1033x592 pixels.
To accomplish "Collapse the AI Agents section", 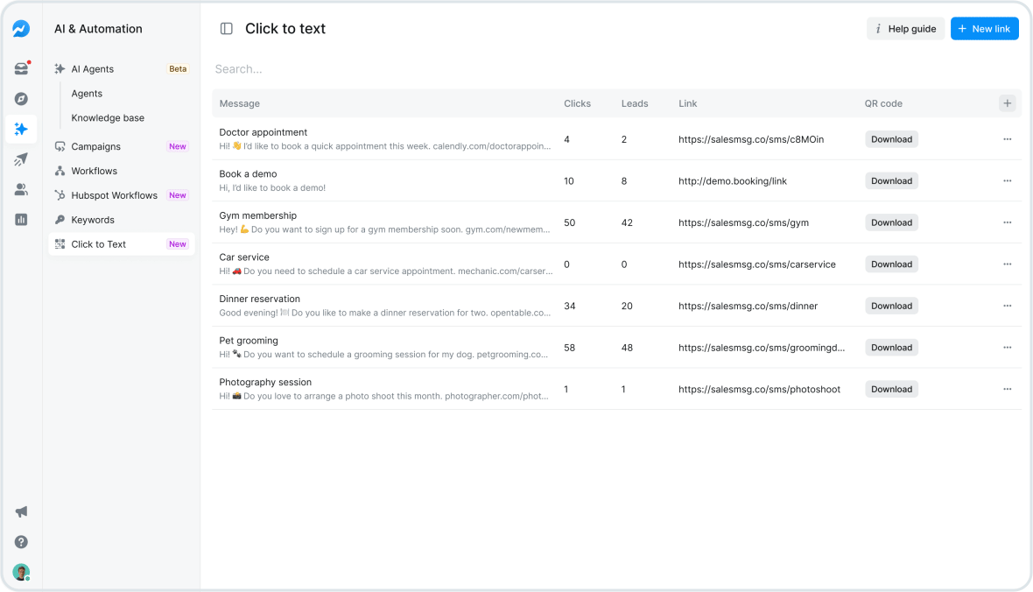I will click(x=90, y=68).
